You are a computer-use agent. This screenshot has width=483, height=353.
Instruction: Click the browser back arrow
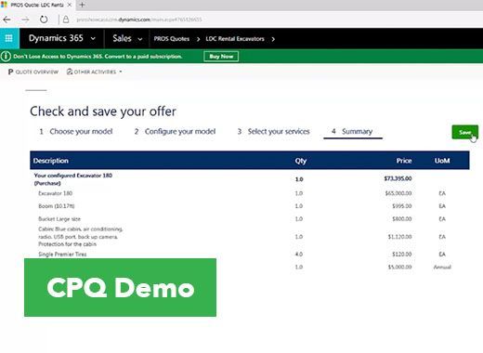pos(7,20)
